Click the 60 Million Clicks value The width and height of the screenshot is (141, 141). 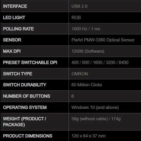pos(87,85)
